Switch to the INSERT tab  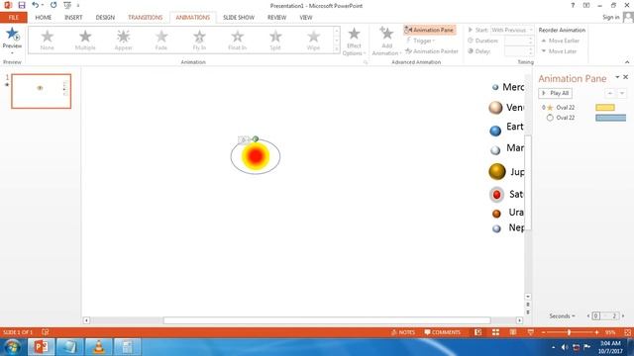tap(73, 18)
